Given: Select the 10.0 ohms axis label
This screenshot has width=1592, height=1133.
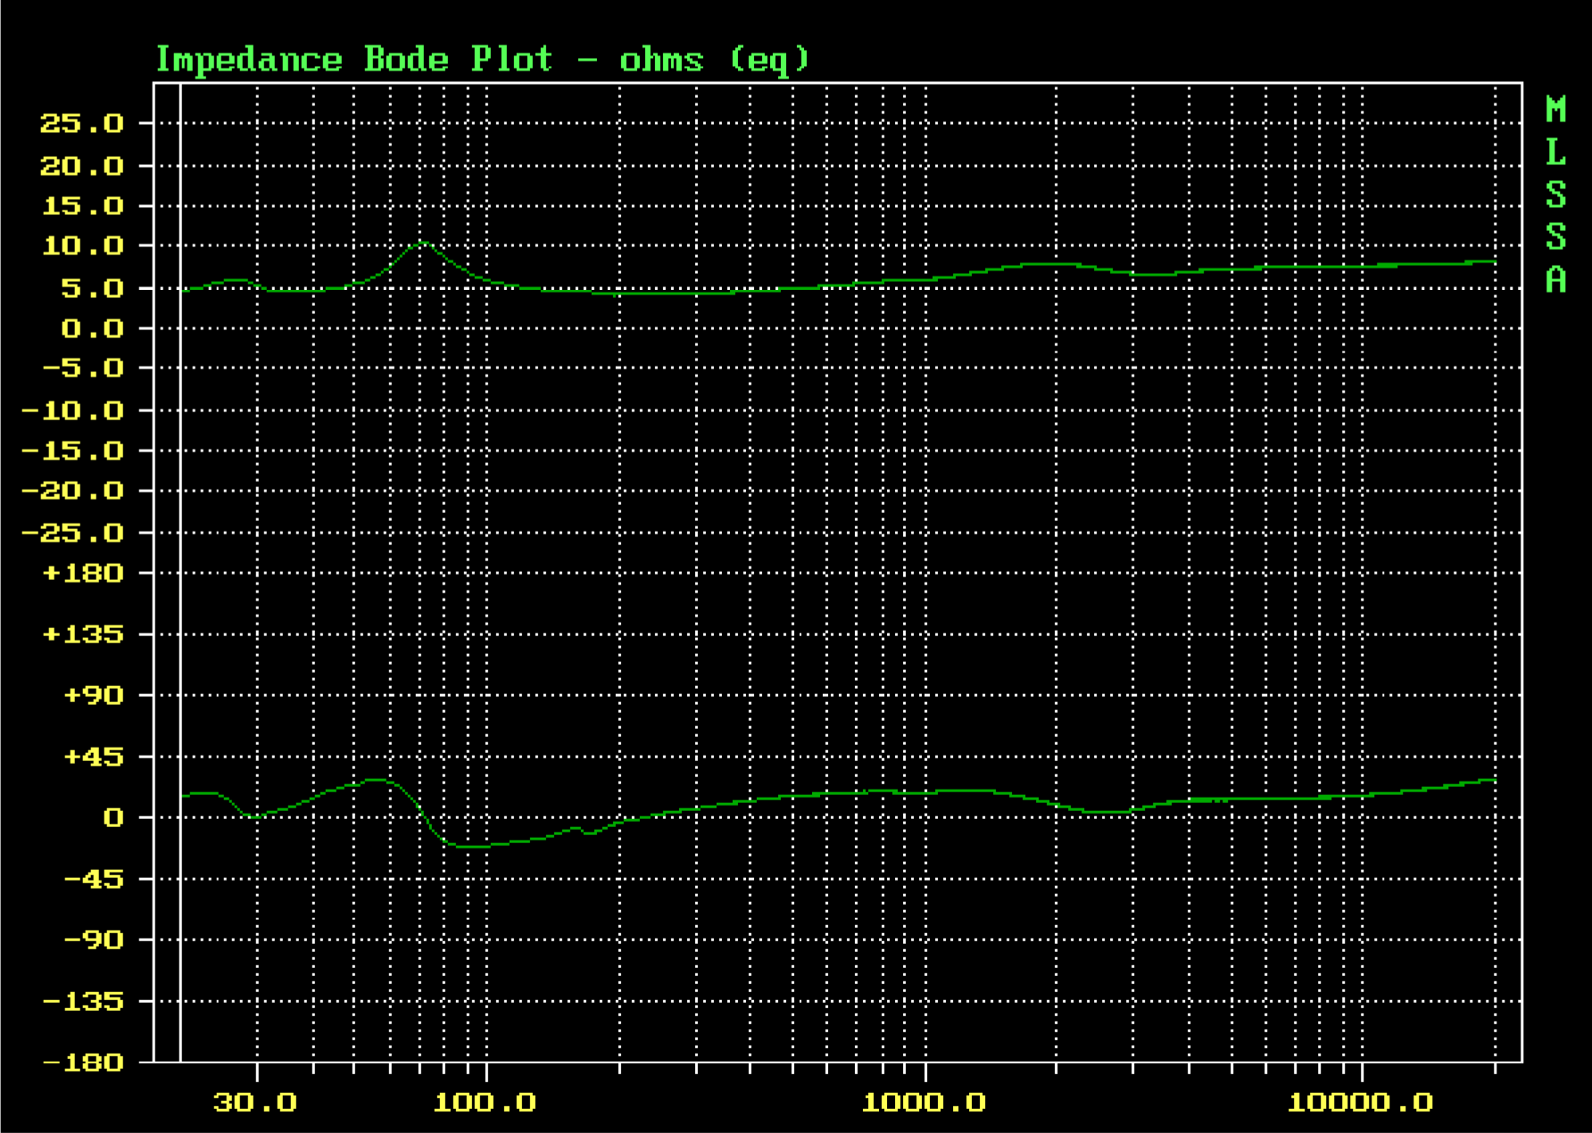Looking at the screenshot, I should (82, 246).
